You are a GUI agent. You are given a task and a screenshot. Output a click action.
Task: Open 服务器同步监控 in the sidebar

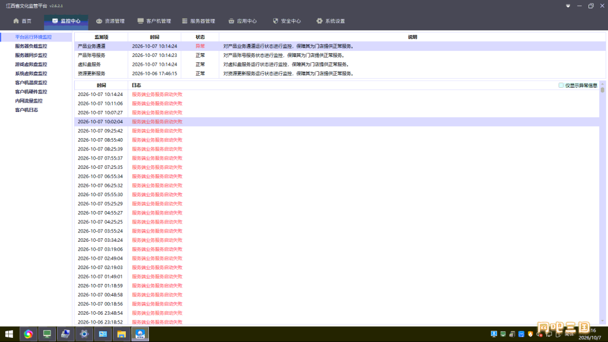[31, 55]
